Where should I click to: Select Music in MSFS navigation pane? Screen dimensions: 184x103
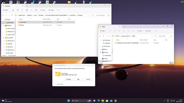[x=105, y=49]
